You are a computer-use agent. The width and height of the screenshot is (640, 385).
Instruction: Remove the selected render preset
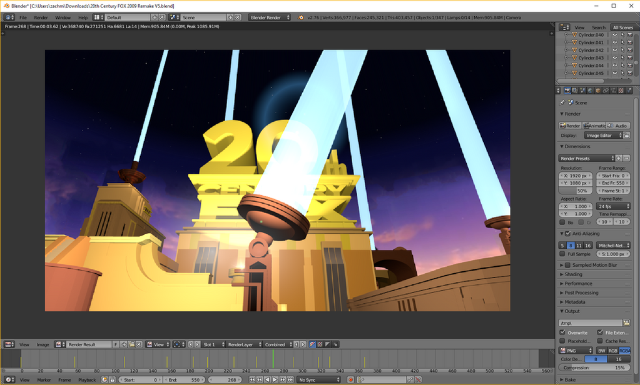click(x=626, y=158)
